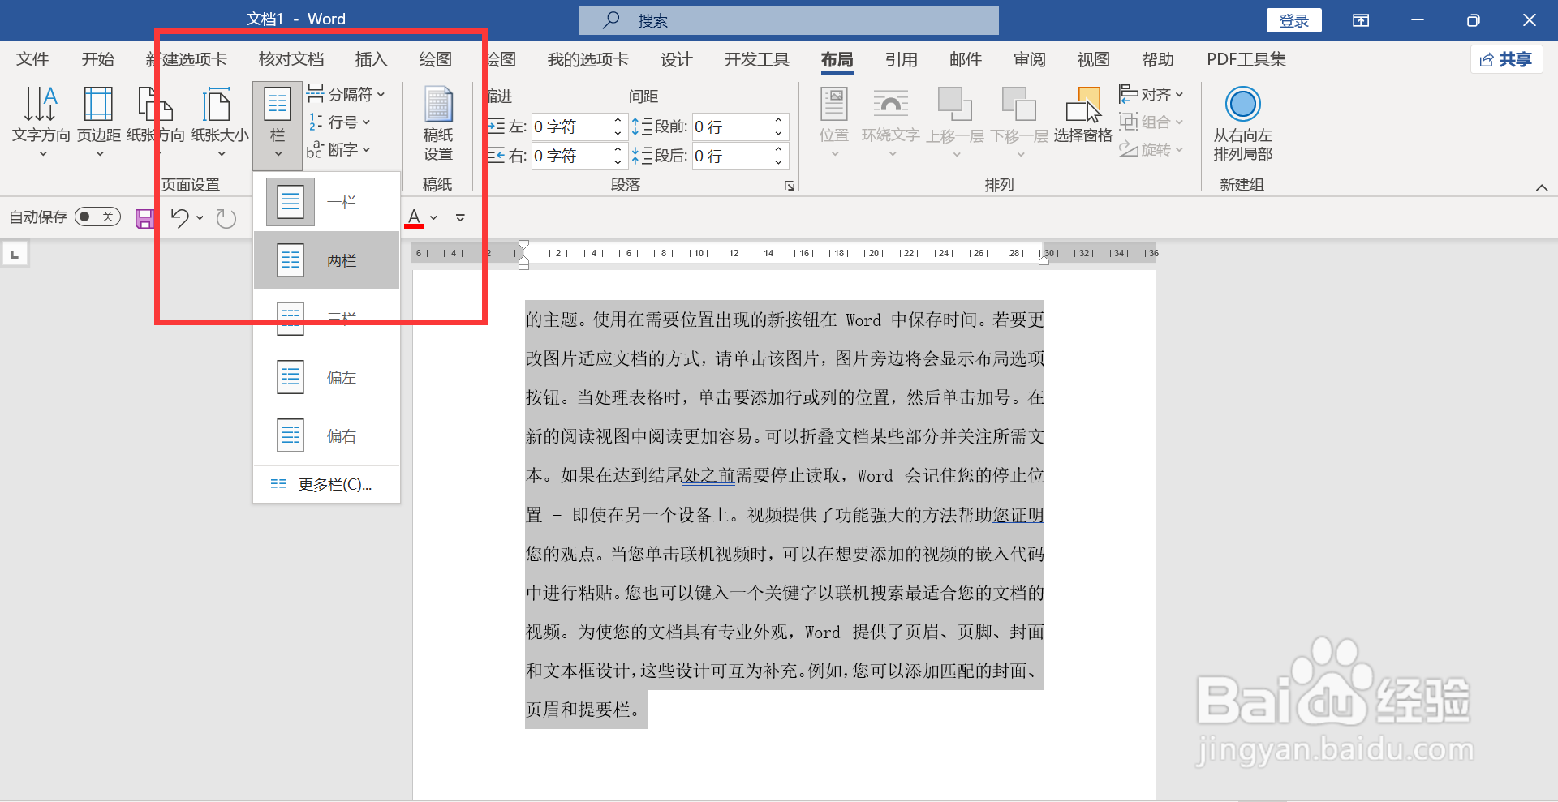Open the Align (对齐) dropdown

tap(1151, 95)
